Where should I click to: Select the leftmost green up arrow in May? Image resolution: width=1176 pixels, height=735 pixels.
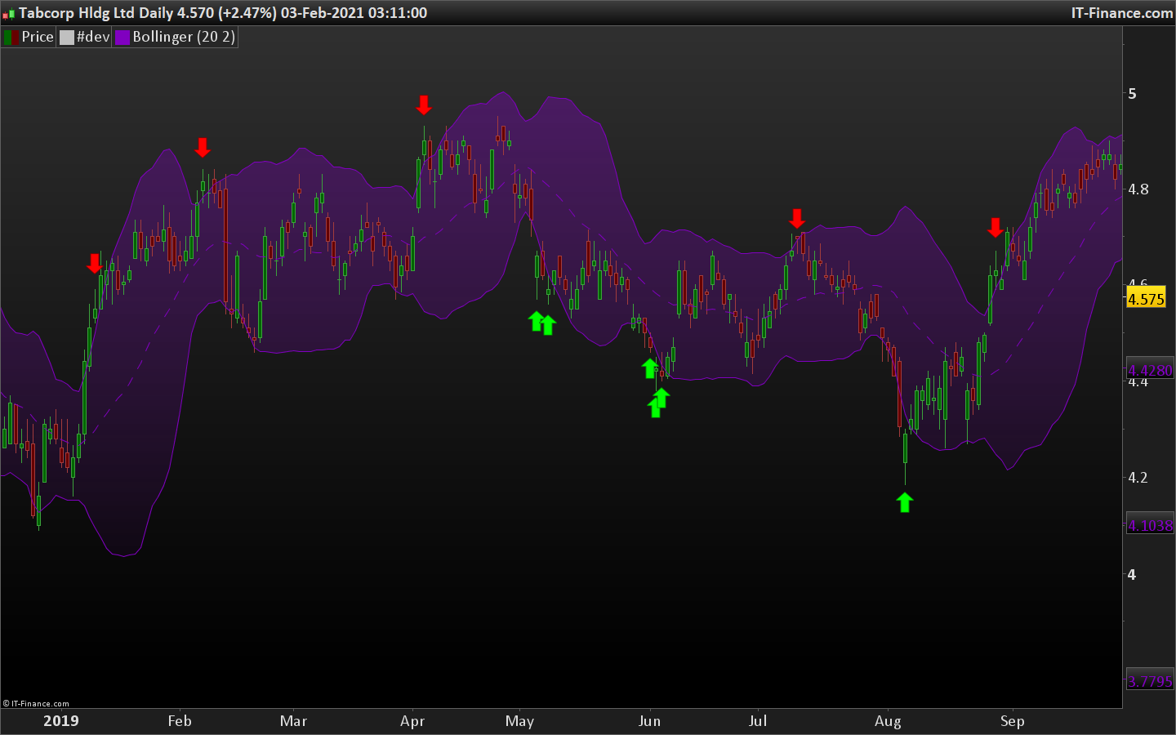pyautogui.click(x=537, y=321)
